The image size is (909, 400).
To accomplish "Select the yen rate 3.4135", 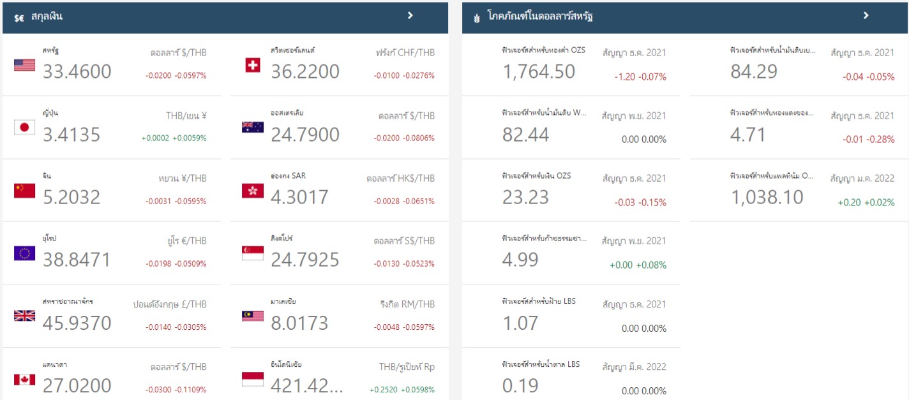I will pyautogui.click(x=71, y=135).
